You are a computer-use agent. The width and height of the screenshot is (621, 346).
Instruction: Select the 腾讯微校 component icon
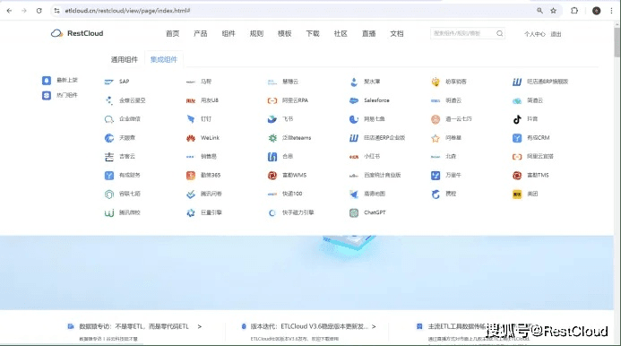tap(109, 212)
